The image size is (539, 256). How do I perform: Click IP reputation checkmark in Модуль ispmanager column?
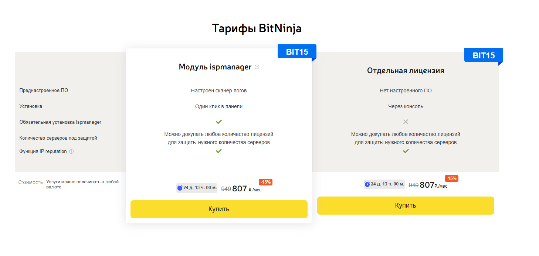[x=219, y=151]
